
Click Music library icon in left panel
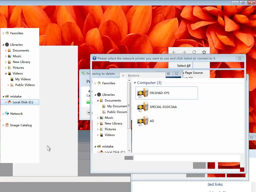pos(9,56)
